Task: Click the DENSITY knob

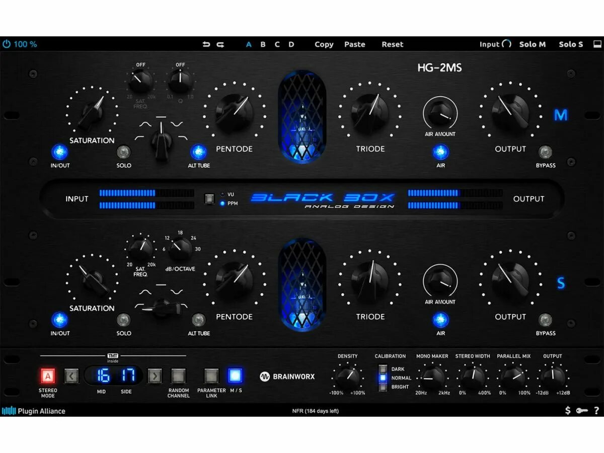Action: click(347, 377)
